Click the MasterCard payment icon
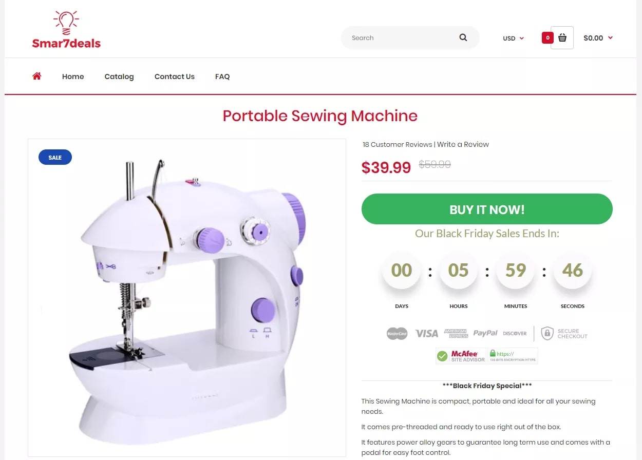The width and height of the screenshot is (642, 460). [x=397, y=334]
